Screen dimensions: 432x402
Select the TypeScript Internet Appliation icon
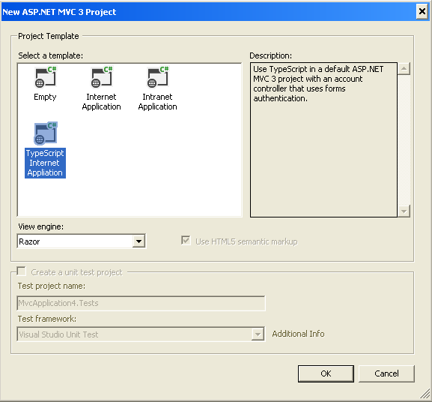click(46, 133)
